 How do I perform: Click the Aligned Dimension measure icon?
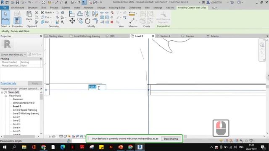click(x=132, y=14)
